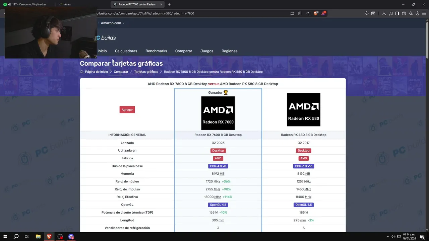Image resolution: width=429 pixels, height=241 pixels.
Task: Click the volume speaker tray icon
Action: [393, 237]
